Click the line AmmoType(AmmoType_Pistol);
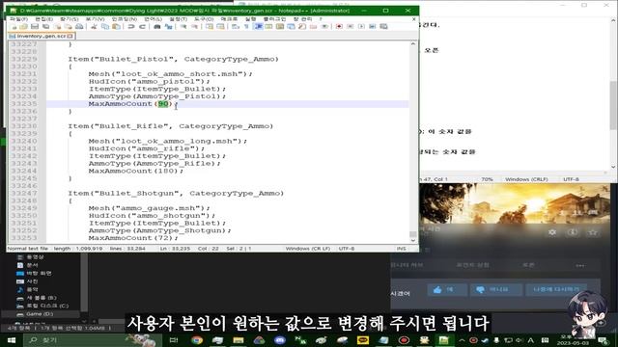Viewport: 618px width, 347px height. tap(157, 96)
